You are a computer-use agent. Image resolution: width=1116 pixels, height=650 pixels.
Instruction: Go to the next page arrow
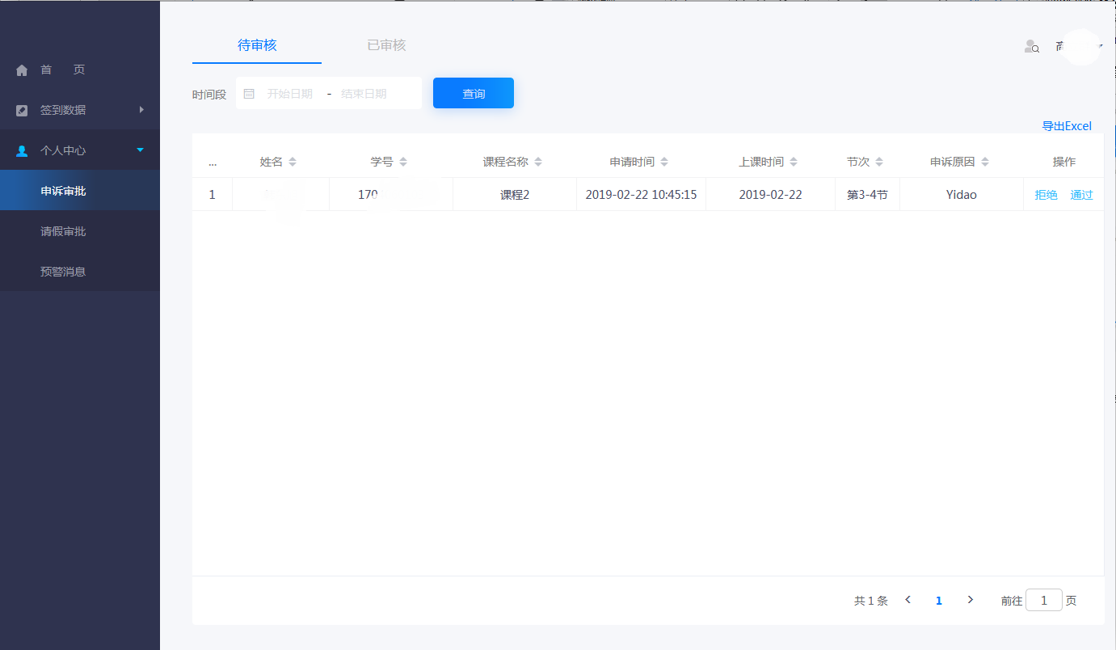pos(971,600)
